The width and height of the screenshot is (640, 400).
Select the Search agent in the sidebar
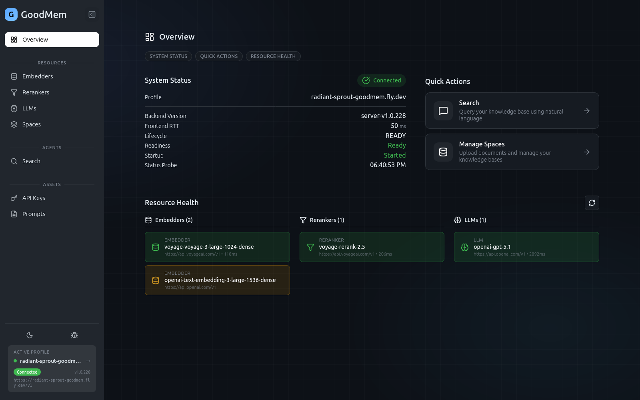pyautogui.click(x=31, y=161)
